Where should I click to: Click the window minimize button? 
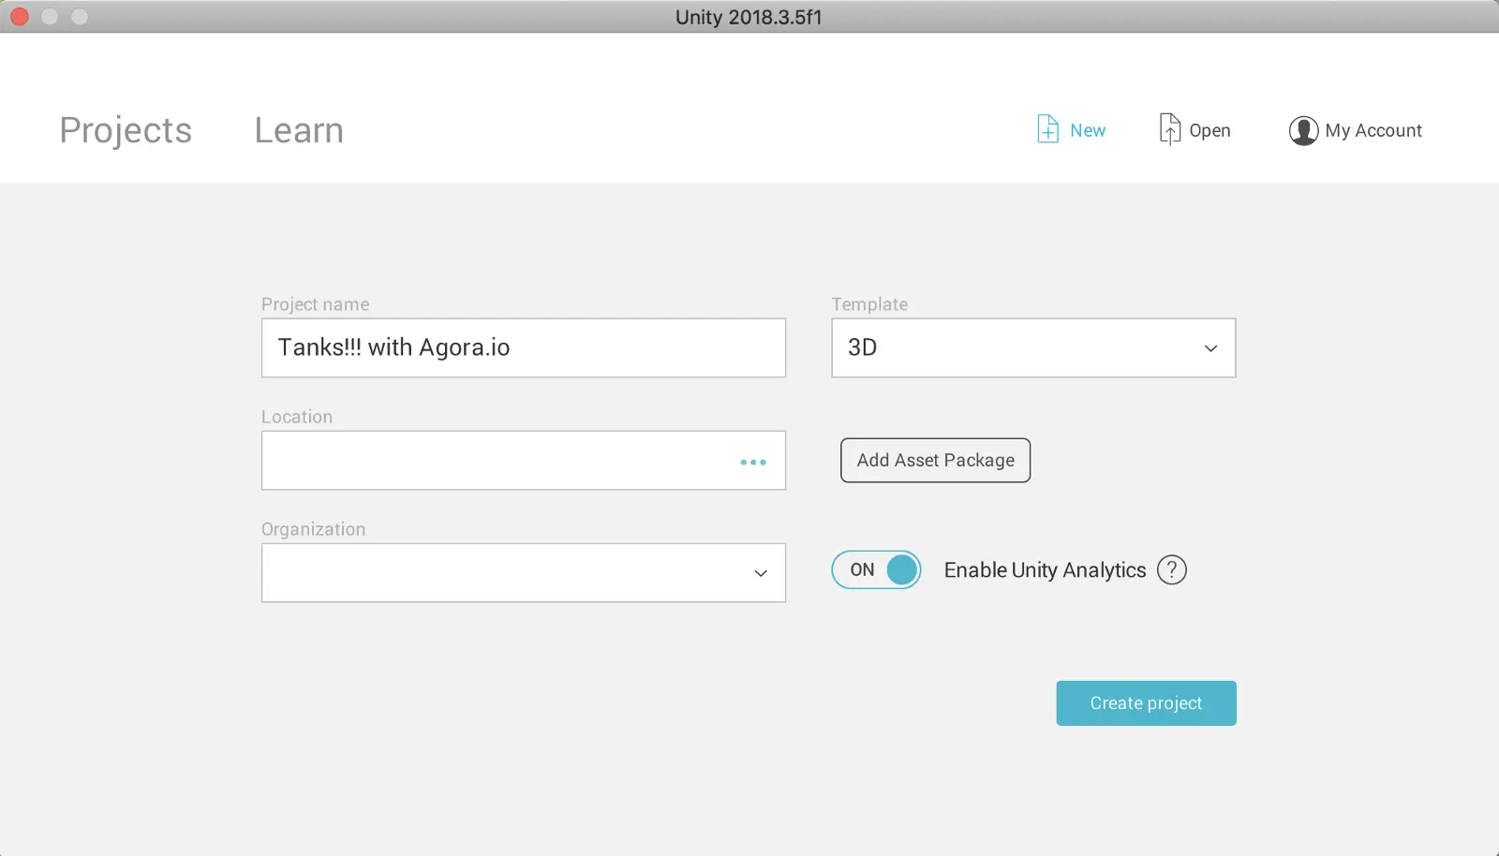coord(50,17)
